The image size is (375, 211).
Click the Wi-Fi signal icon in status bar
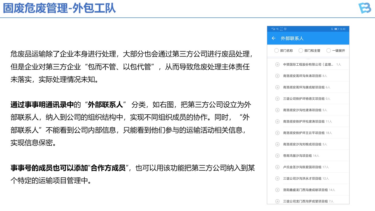(277, 29)
